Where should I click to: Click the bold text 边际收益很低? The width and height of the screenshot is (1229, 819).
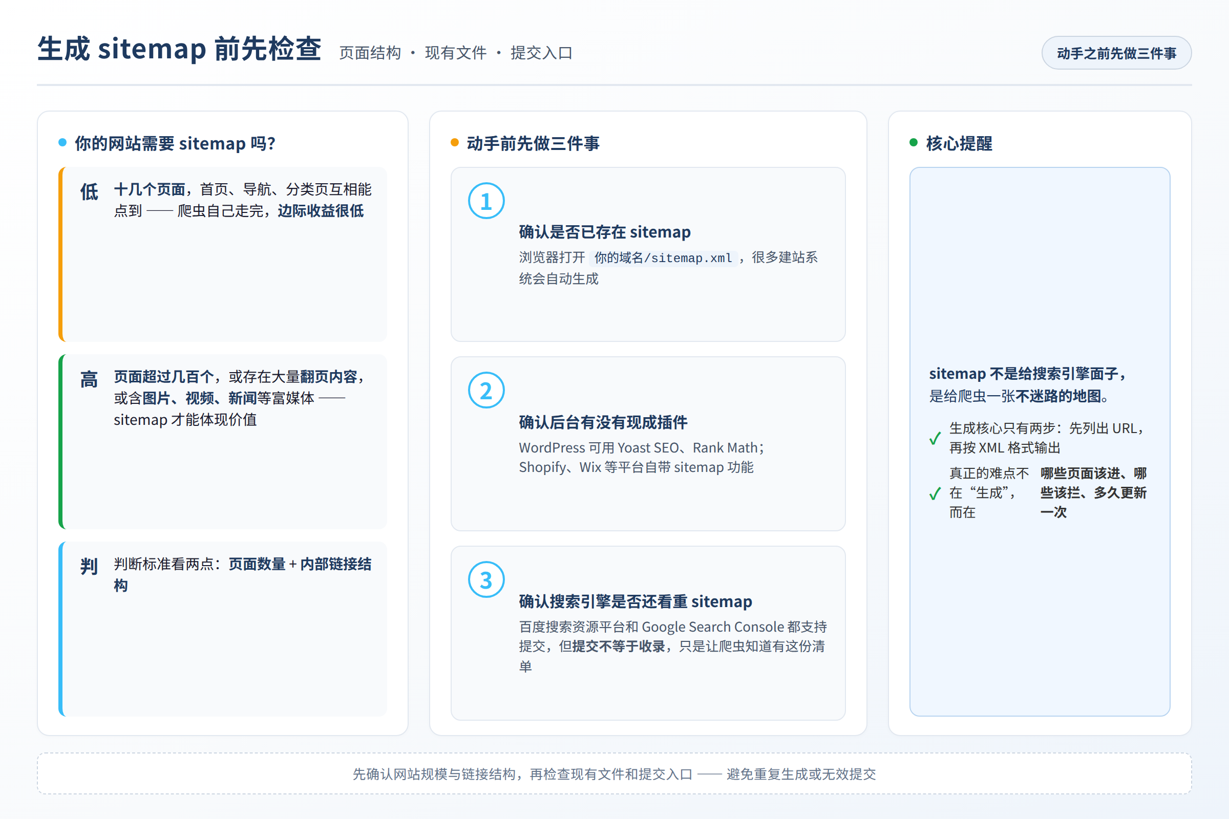[x=321, y=211]
